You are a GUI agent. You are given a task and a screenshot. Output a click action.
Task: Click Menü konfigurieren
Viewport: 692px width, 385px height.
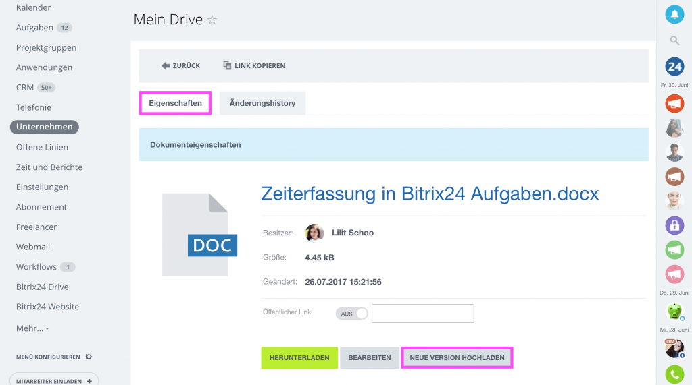tap(48, 357)
